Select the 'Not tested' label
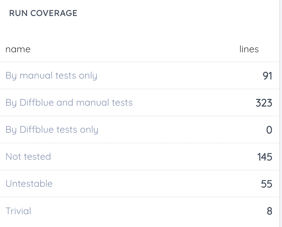 (28, 157)
